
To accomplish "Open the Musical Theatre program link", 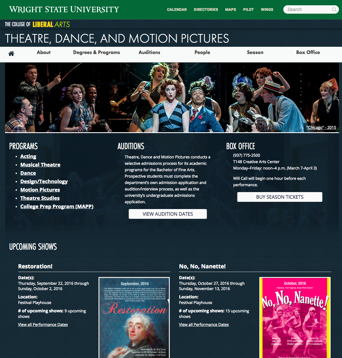I will [40, 165].
